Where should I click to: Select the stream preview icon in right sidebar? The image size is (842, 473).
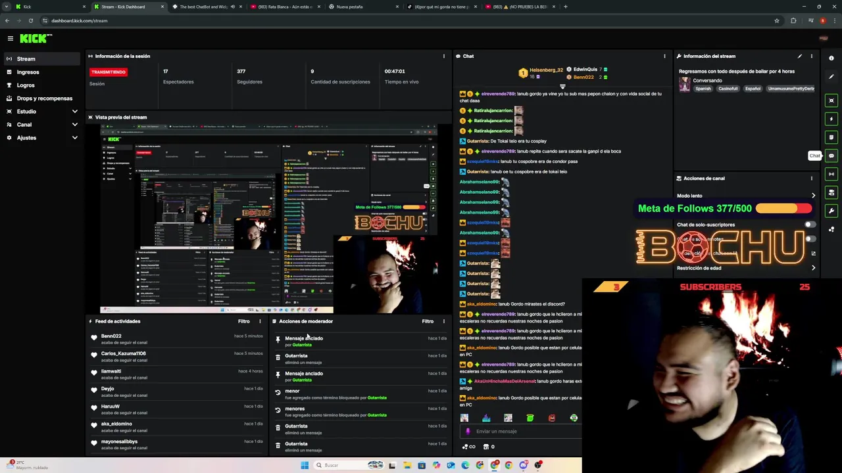pyautogui.click(x=831, y=101)
